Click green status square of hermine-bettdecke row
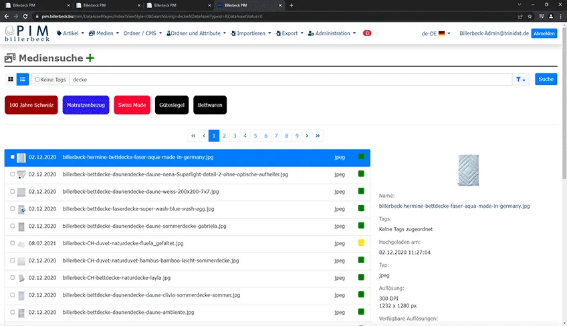The width and height of the screenshot is (567, 326). tap(361, 156)
